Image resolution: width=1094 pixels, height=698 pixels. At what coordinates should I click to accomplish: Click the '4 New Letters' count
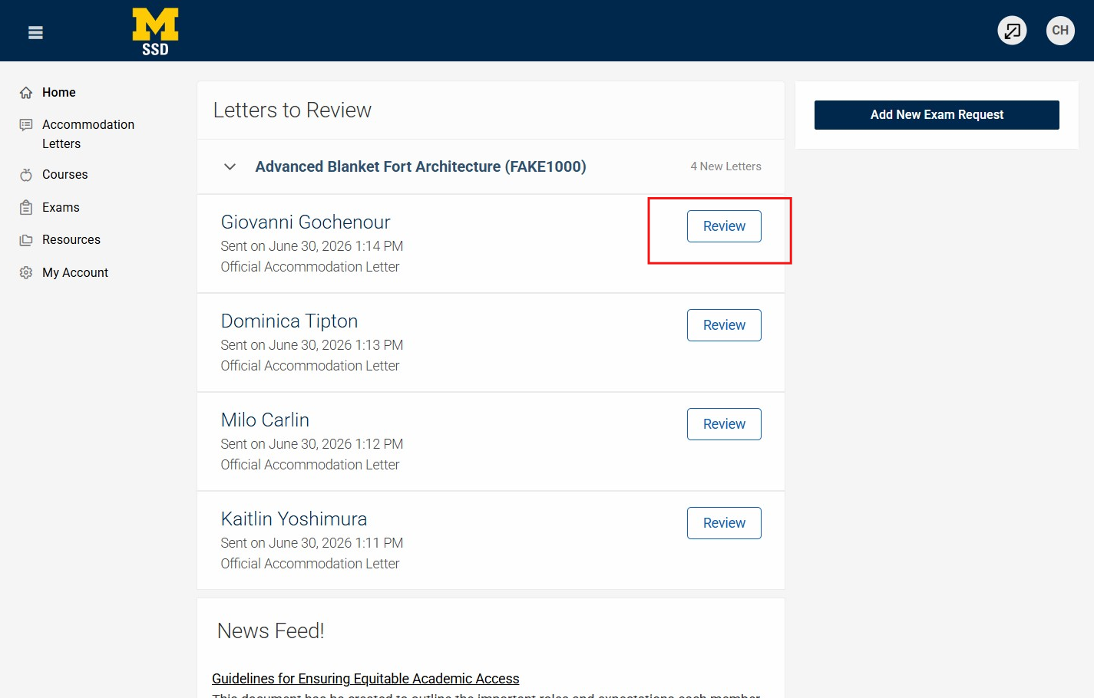[x=725, y=166]
